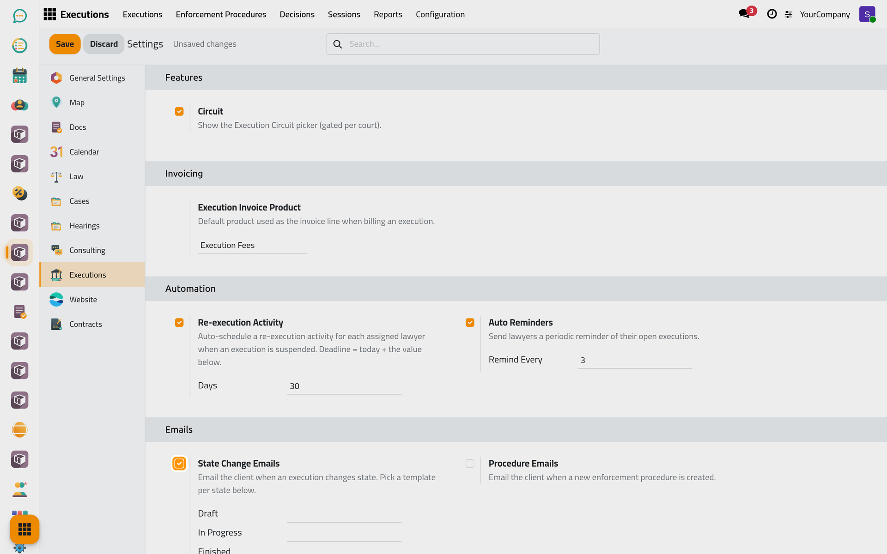Click the Remind Every value field
The width and height of the screenshot is (887, 554).
click(x=635, y=361)
